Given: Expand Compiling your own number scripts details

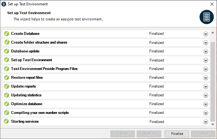Looking at the screenshot, I should point(206,113).
